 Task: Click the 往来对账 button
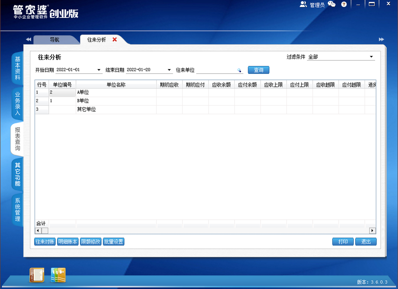[x=45, y=242]
